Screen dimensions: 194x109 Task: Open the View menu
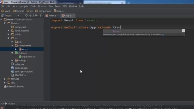15,6
